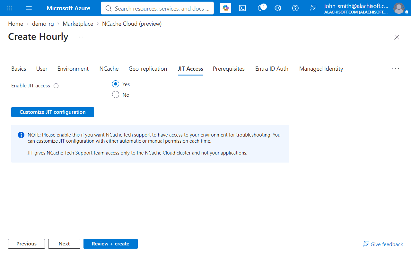Open portal settings gear
Image resolution: width=411 pixels, height=257 pixels.
coord(278,8)
